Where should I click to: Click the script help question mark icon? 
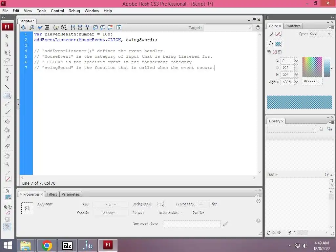[x=258, y=28]
